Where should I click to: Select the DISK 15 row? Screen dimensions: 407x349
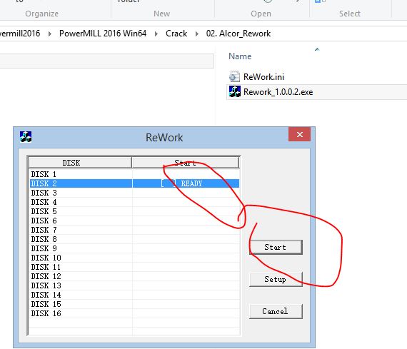tap(134, 304)
